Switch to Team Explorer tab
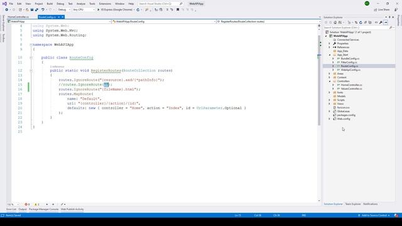The width and height of the screenshot is (402, 226). click(x=353, y=204)
